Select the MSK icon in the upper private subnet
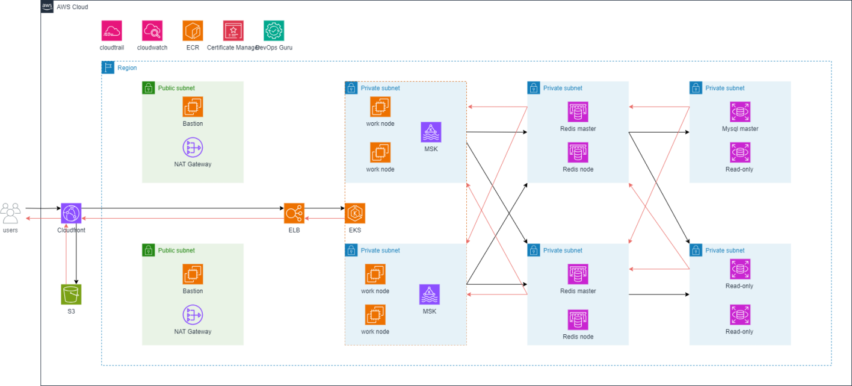852x386 pixels. coord(431,132)
